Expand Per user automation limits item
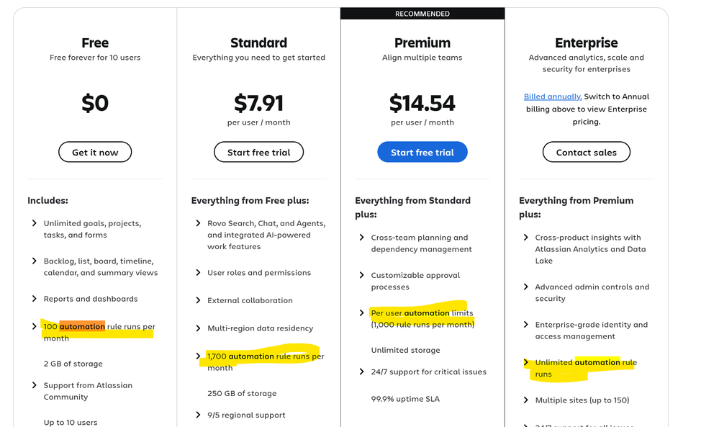 coord(362,313)
